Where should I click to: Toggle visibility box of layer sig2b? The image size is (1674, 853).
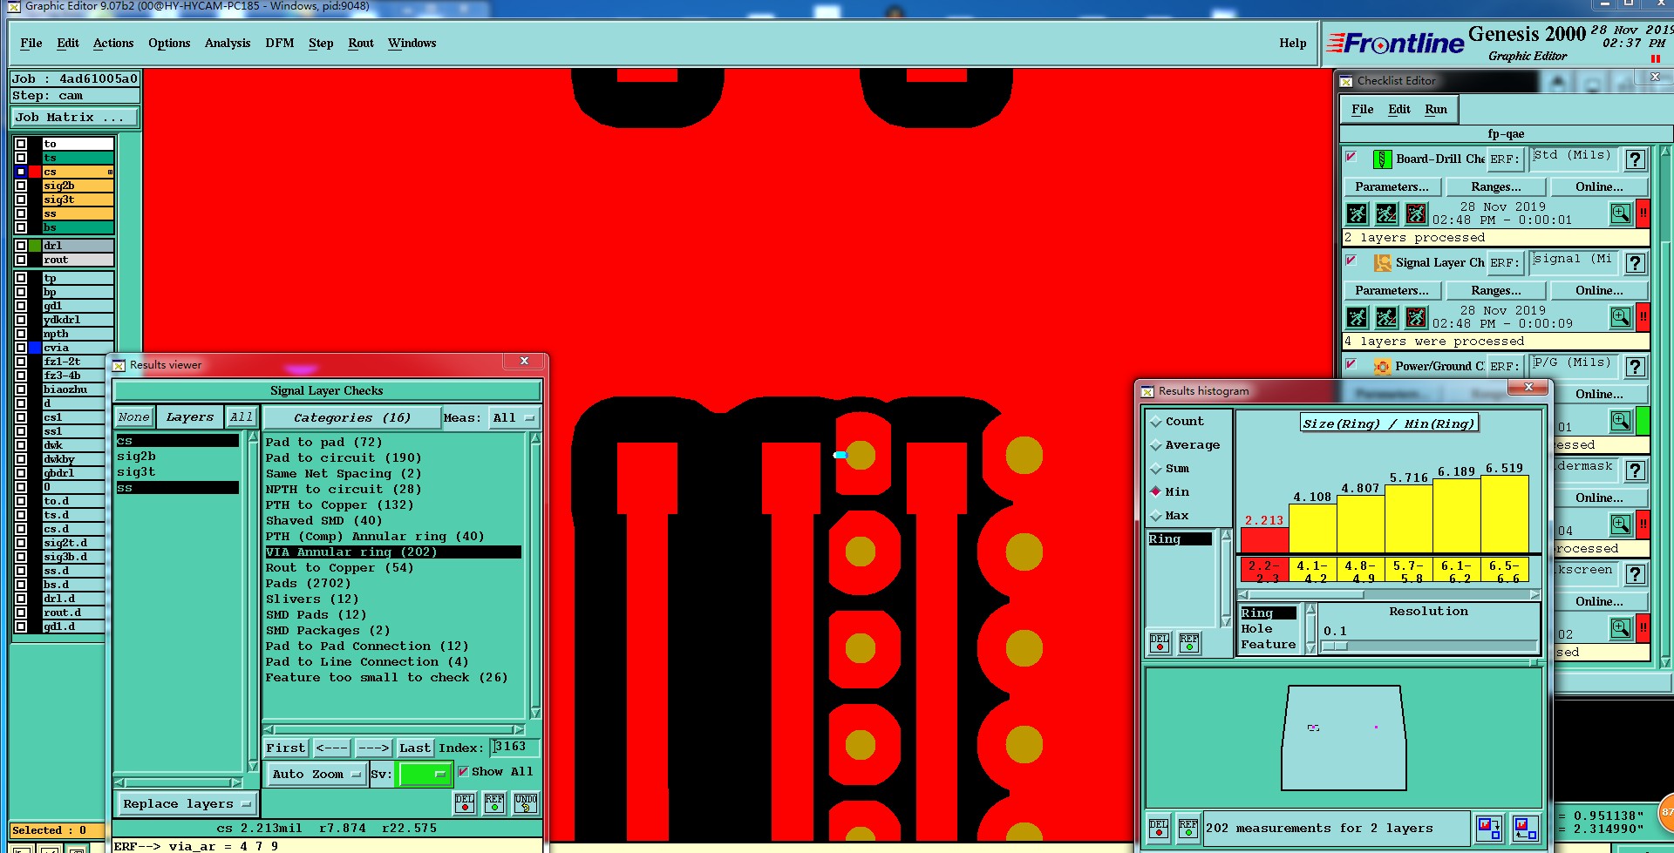coord(21,186)
